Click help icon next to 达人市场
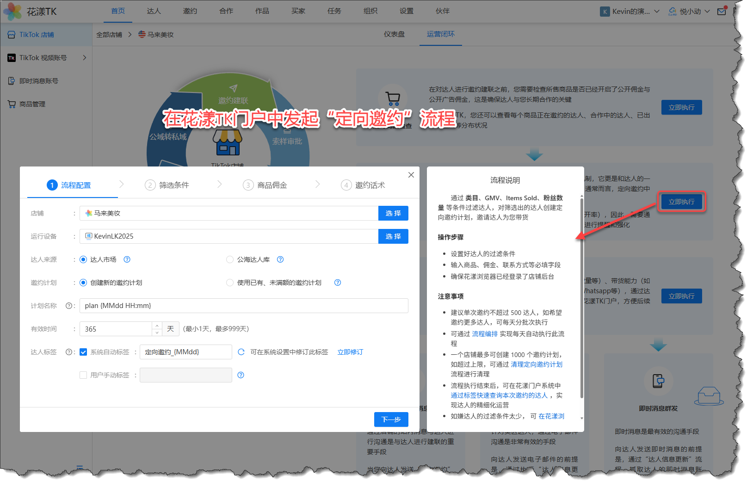The width and height of the screenshot is (753, 487). click(127, 259)
